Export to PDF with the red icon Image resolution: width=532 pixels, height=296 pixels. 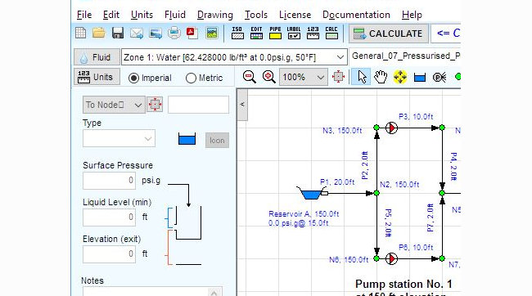tap(192, 34)
